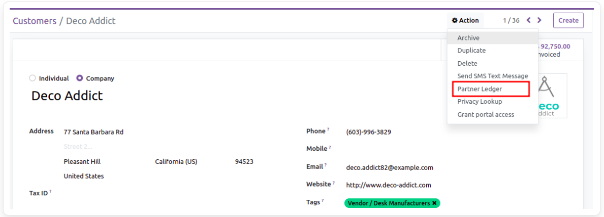Choose Send SMS Text Message option
The image size is (604, 217).
tap(492, 76)
